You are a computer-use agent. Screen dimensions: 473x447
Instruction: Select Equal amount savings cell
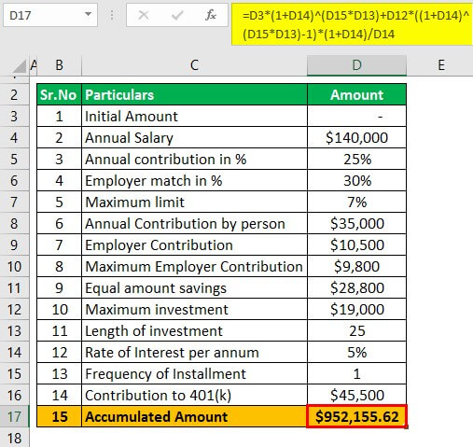tap(194, 287)
